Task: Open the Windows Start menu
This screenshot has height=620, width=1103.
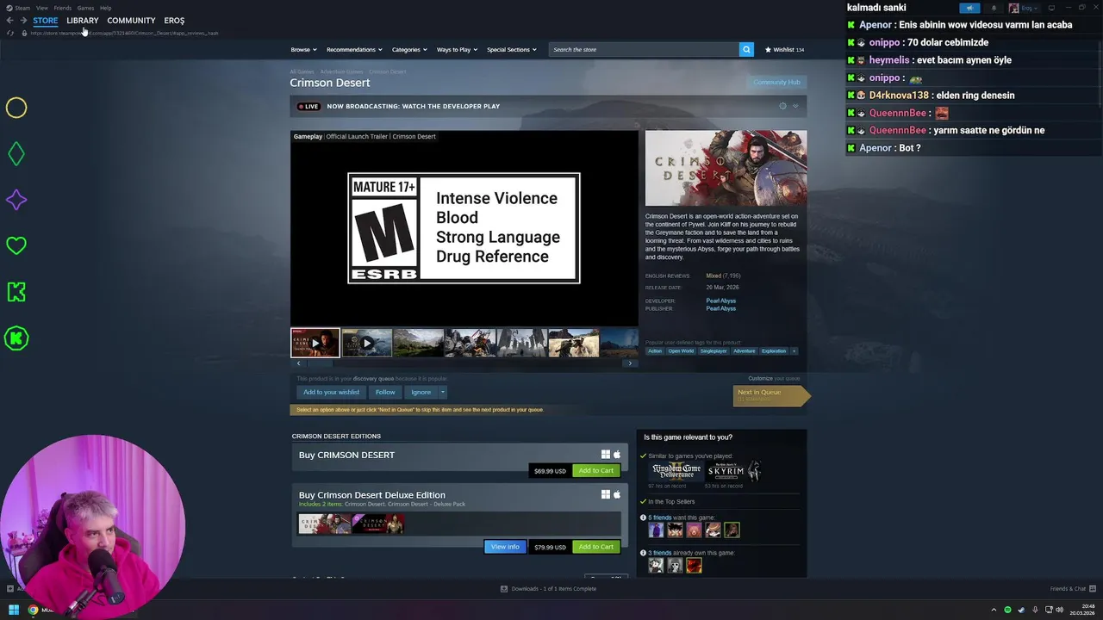Action: tap(13, 610)
